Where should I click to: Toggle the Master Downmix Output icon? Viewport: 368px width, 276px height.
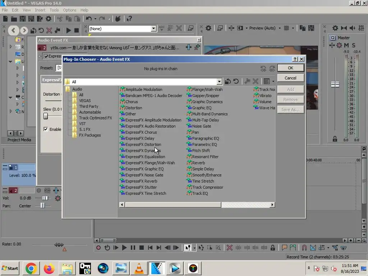click(344, 28)
